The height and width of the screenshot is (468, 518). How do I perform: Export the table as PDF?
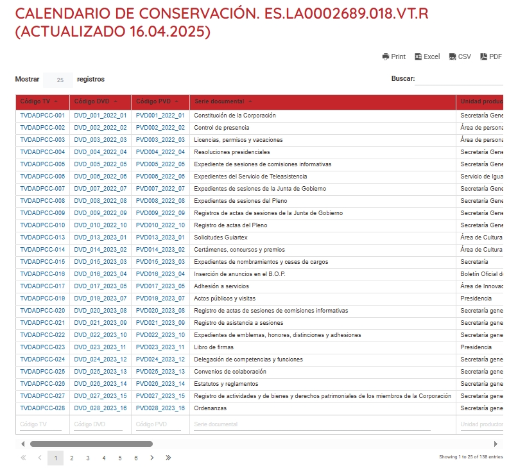[491, 56]
